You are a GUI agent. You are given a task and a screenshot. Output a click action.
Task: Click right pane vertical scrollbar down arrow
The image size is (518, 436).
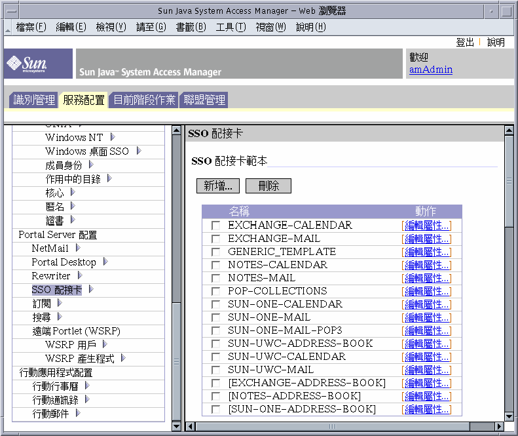(509, 417)
